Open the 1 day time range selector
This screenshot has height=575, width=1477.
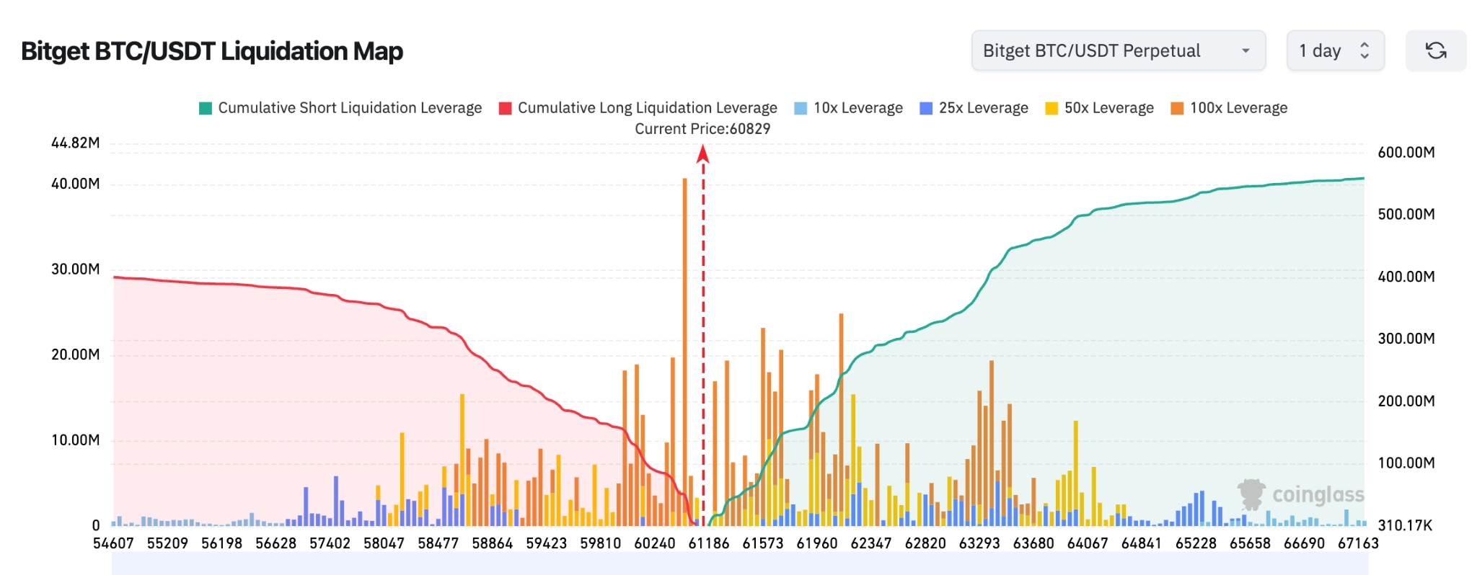1335,50
